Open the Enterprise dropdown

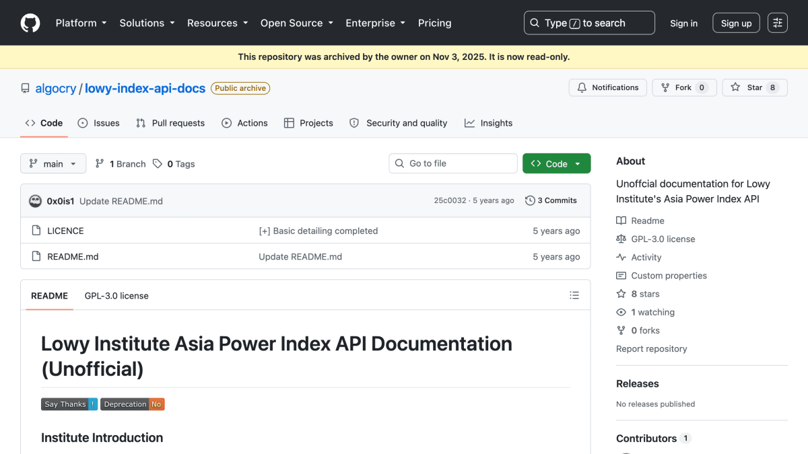pyautogui.click(x=376, y=23)
